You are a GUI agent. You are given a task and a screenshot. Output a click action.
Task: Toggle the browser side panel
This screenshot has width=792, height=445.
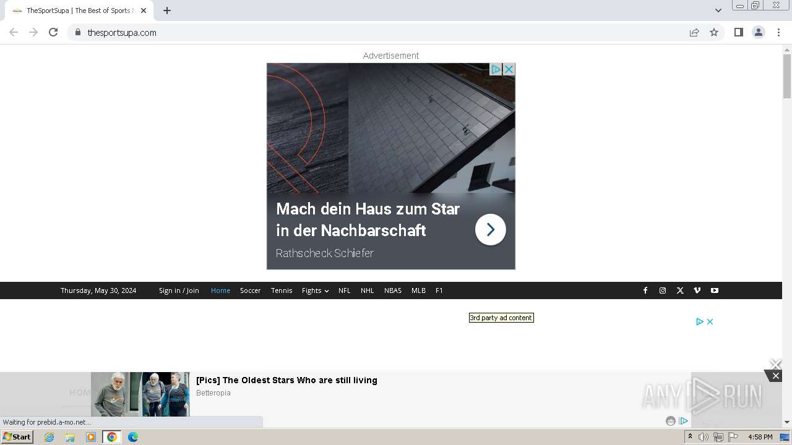click(739, 32)
